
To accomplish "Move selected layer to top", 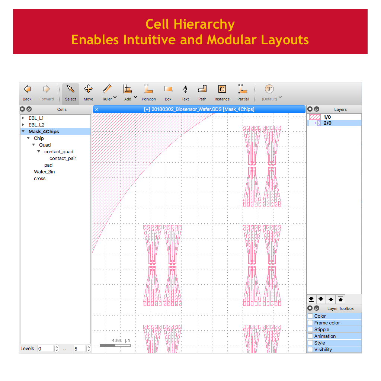I will (340, 299).
